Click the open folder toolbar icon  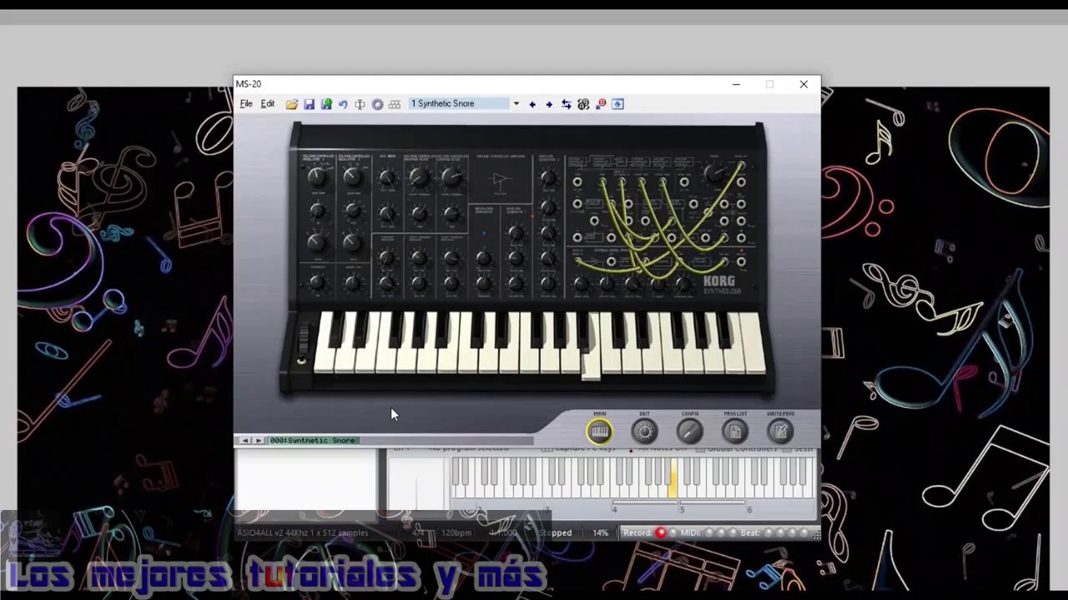(x=291, y=104)
